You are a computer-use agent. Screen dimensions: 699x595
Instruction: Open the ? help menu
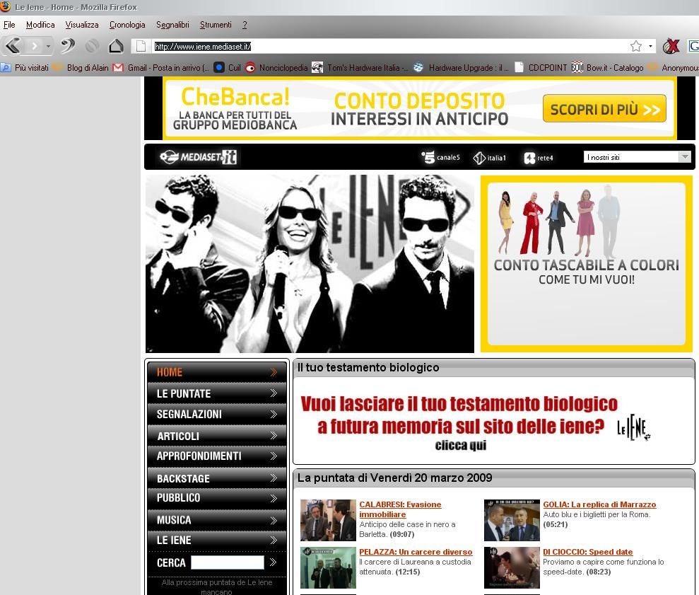(x=245, y=25)
